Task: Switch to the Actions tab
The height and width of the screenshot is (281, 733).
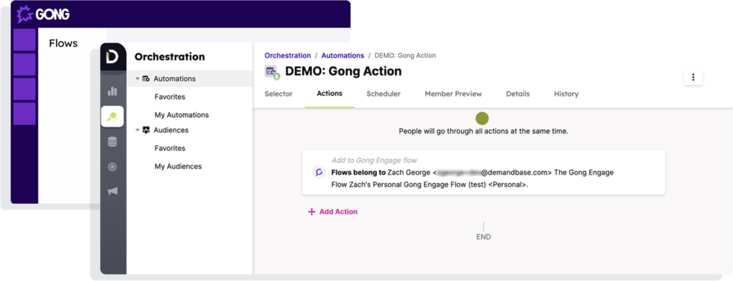Action: (329, 94)
